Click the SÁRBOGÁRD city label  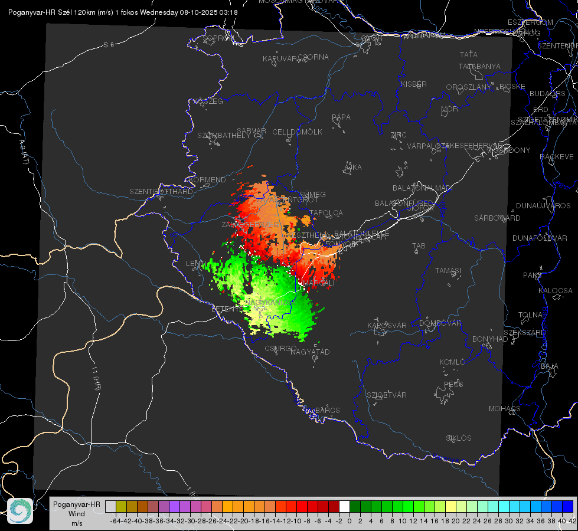pyautogui.click(x=497, y=218)
